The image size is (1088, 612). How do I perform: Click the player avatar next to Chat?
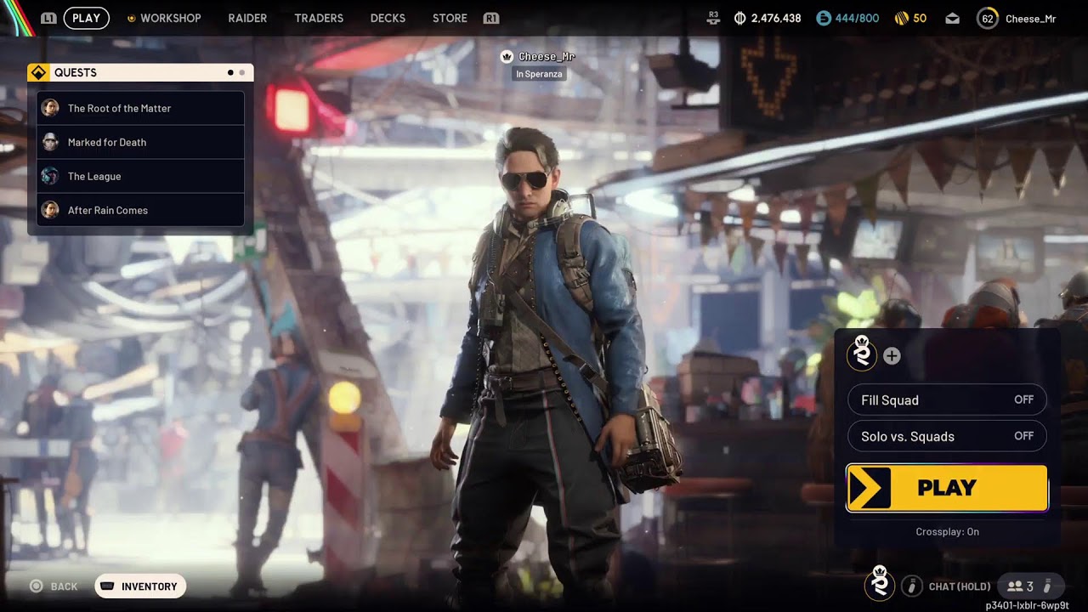click(x=880, y=583)
